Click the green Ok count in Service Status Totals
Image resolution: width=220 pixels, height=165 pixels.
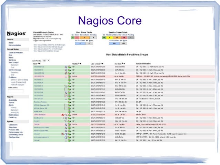click(x=104, y=38)
